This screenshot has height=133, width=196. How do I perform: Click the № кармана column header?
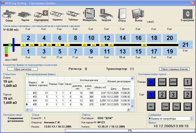pos(42,84)
